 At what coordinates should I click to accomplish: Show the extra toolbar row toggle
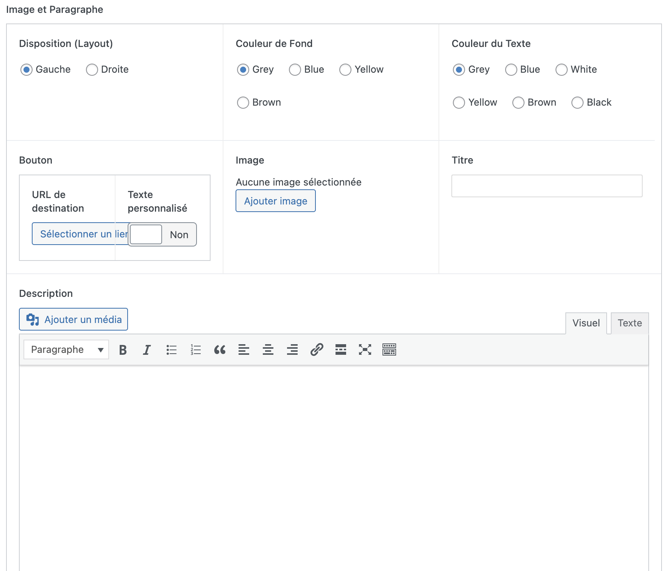[x=389, y=350]
